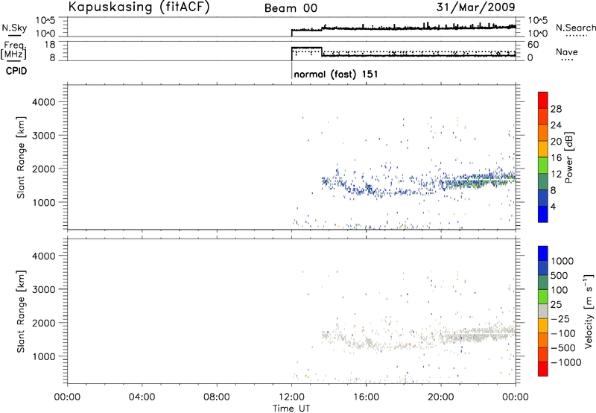Click the 'Freq. [MHz]' axis label
Image resolution: width=596 pixels, height=413 pixels.
coord(13,50)
